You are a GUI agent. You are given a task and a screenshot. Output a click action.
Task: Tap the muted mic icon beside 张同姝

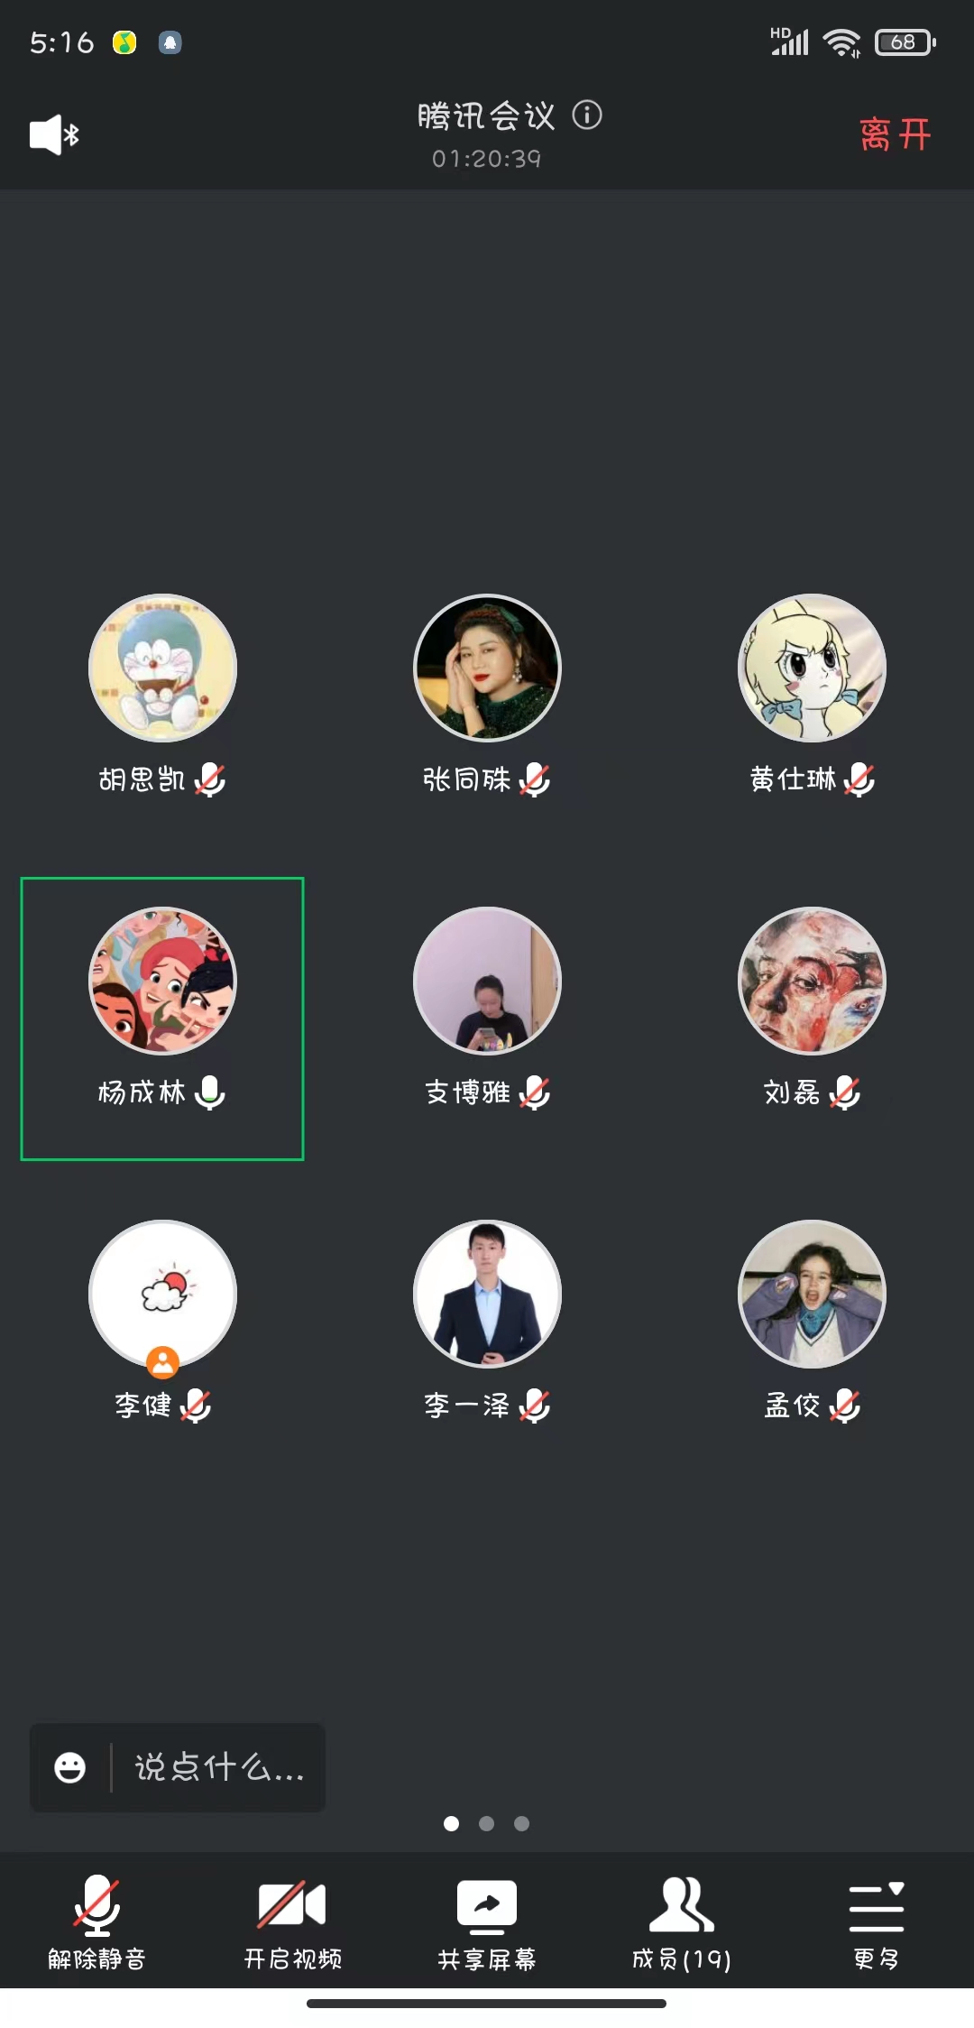535,779
